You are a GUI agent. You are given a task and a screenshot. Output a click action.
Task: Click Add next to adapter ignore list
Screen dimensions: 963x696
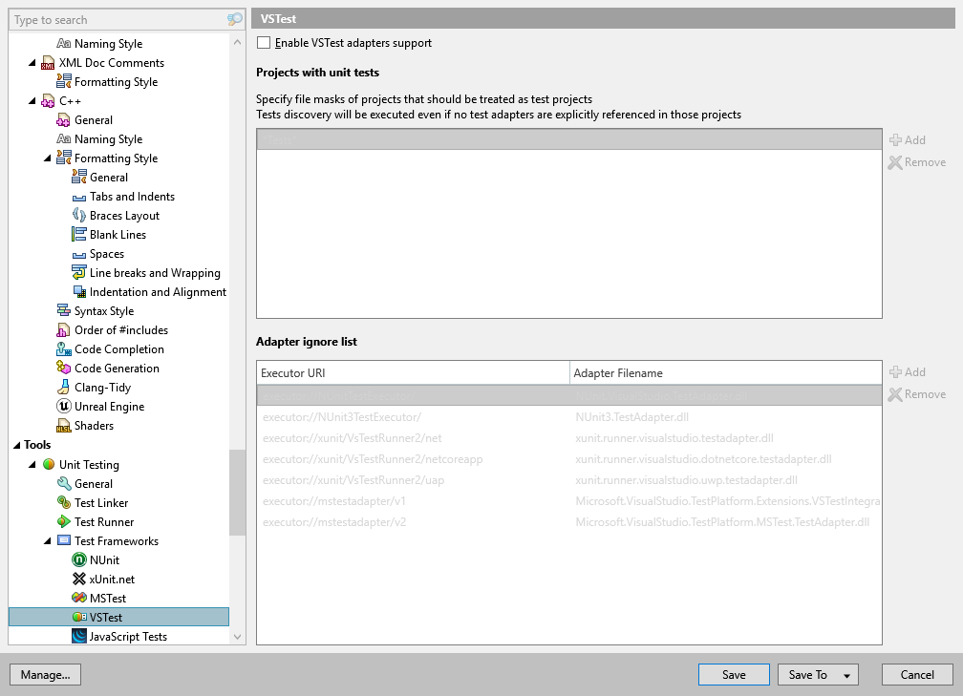point(908,372)
